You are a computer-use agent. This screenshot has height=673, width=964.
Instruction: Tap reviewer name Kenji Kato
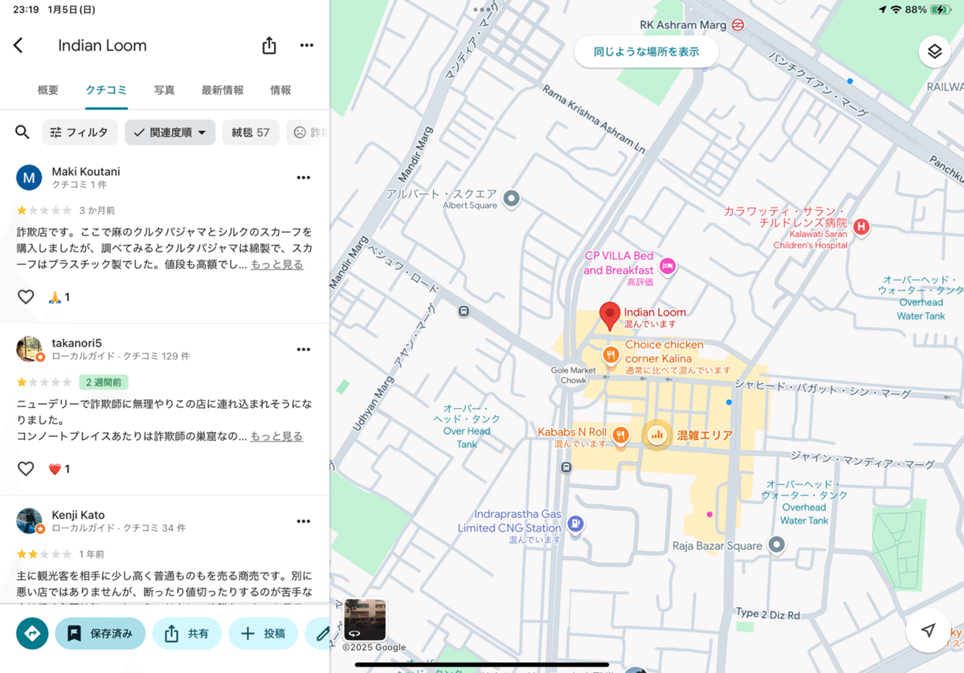coord(78,515)
